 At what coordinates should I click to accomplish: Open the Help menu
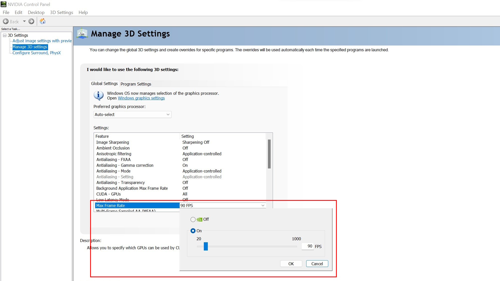[83, 12]
